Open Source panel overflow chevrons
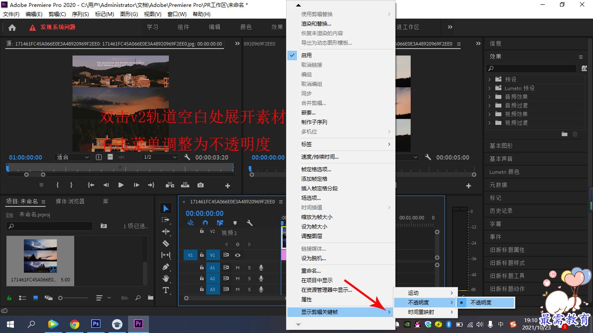This screenshot has height=333, width=593. (x=237, y=44)
